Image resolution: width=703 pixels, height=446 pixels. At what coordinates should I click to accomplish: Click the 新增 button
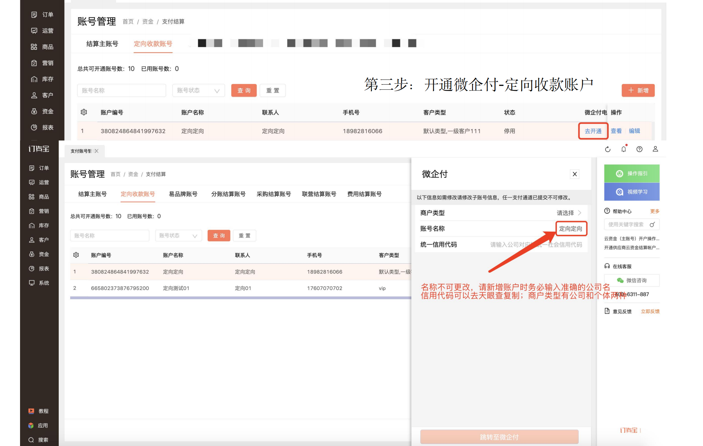[638, 90]
